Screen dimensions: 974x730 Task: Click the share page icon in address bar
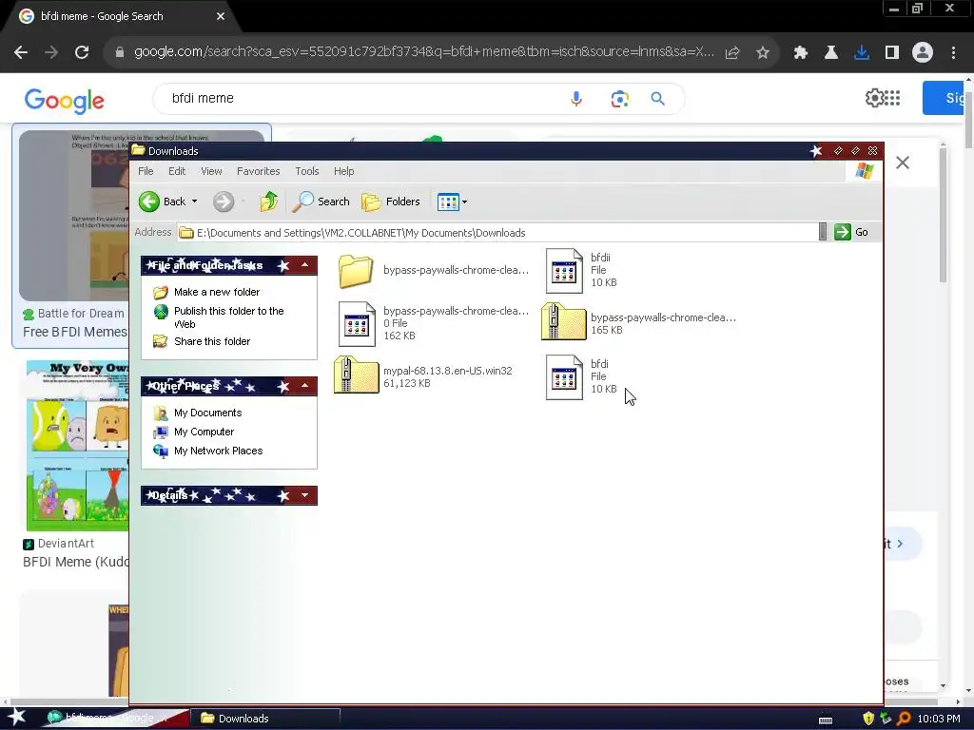[x=732, y=53]
